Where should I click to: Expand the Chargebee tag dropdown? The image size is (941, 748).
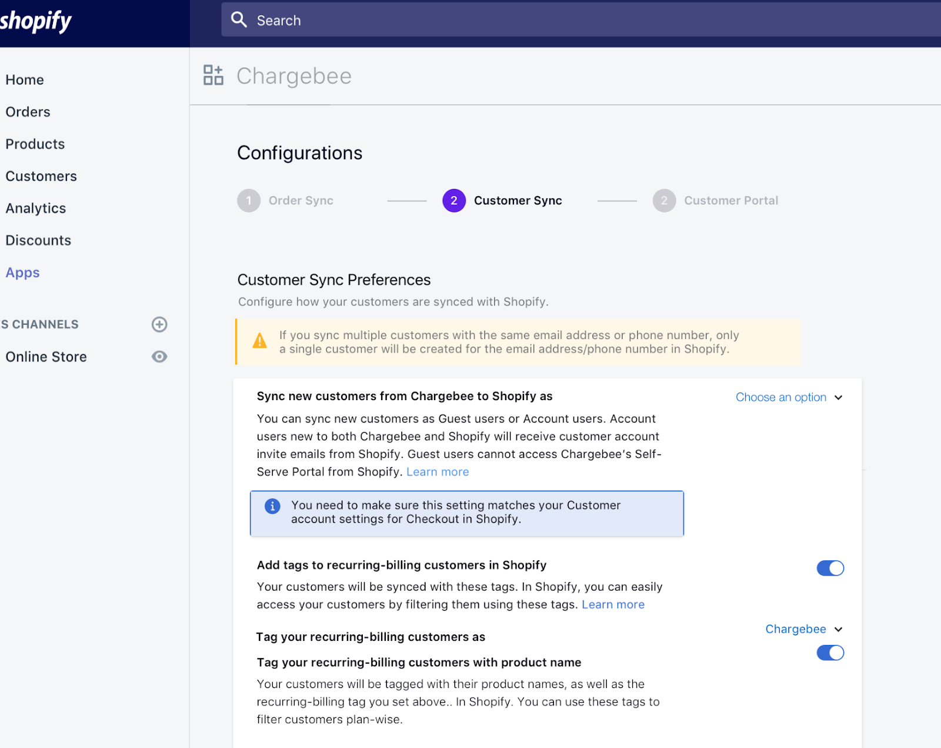point(803,629)
